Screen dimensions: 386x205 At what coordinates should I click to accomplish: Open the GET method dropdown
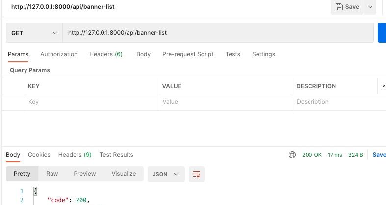point(34,33)
